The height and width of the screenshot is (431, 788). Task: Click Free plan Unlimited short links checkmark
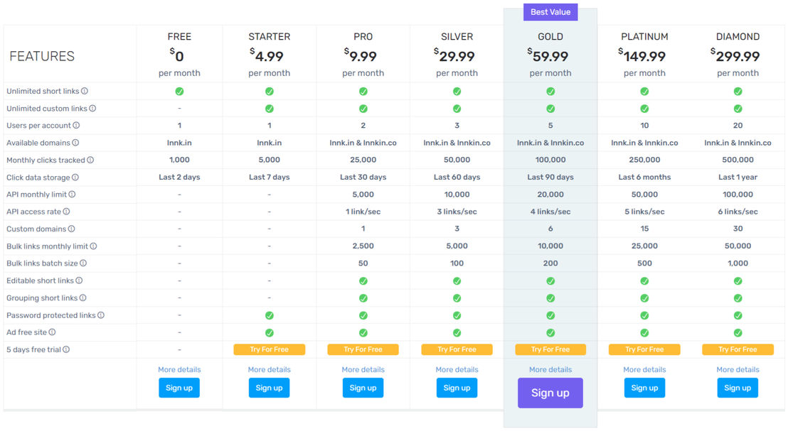coord(179,92)
